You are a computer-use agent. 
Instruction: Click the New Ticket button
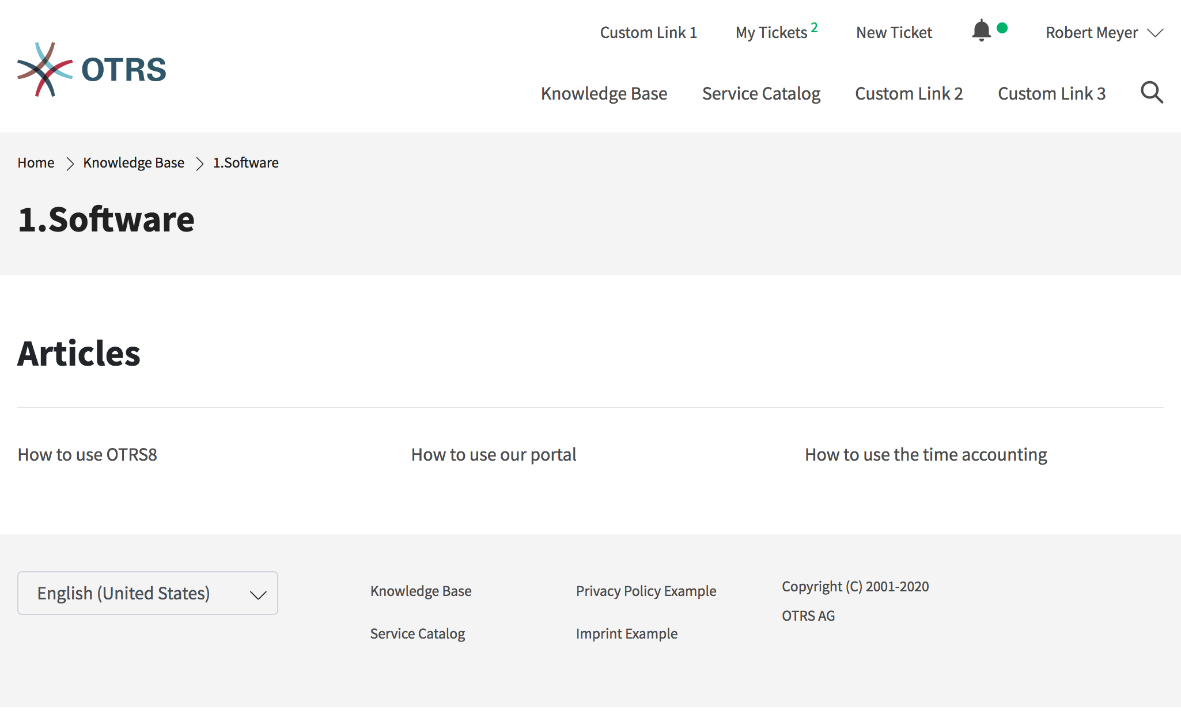coord(894,32)
